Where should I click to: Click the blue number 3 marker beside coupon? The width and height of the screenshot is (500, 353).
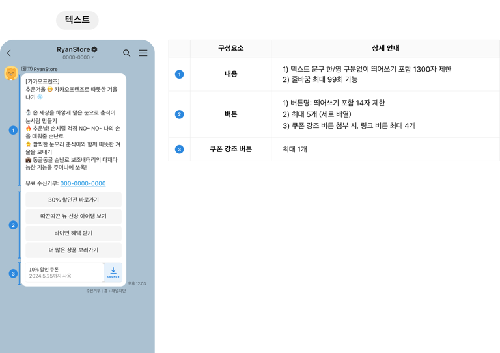point(13,274)
